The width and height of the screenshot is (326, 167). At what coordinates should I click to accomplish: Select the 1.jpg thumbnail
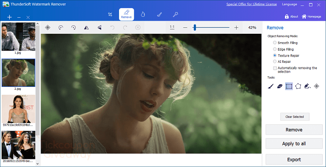point(18,37)
